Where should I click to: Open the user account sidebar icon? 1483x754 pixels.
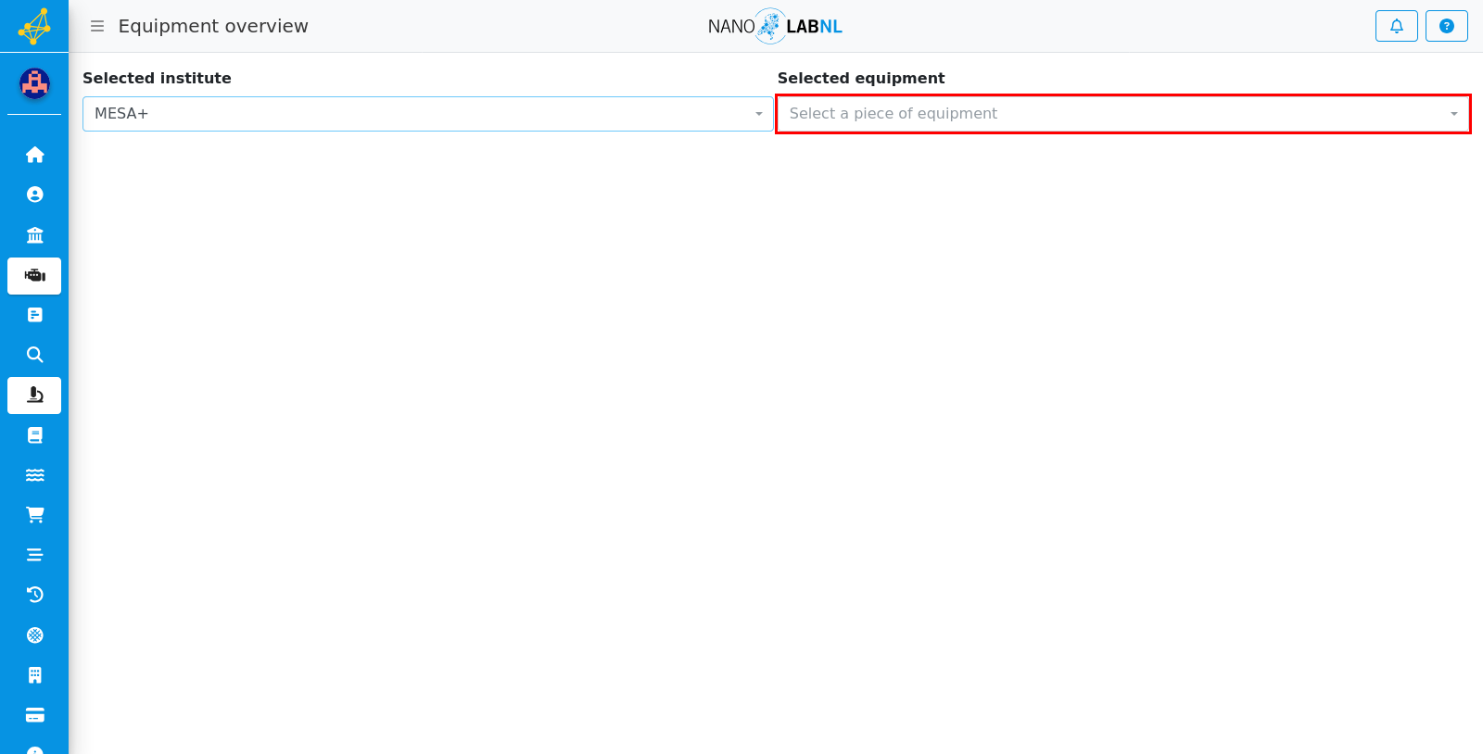(x=34, y=195)
